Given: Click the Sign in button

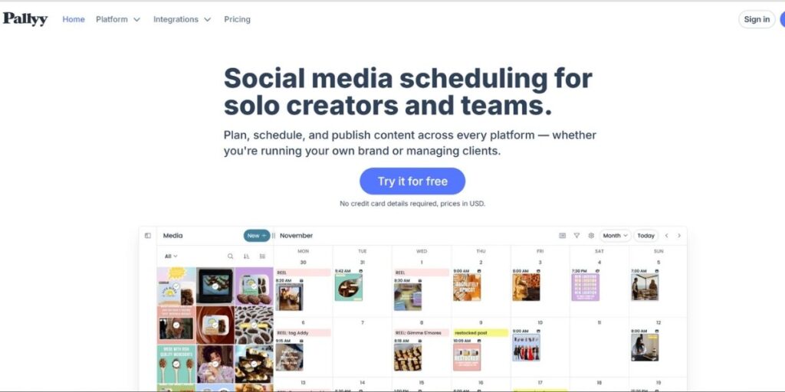Looking at the screenshot, I should point(757,19).
